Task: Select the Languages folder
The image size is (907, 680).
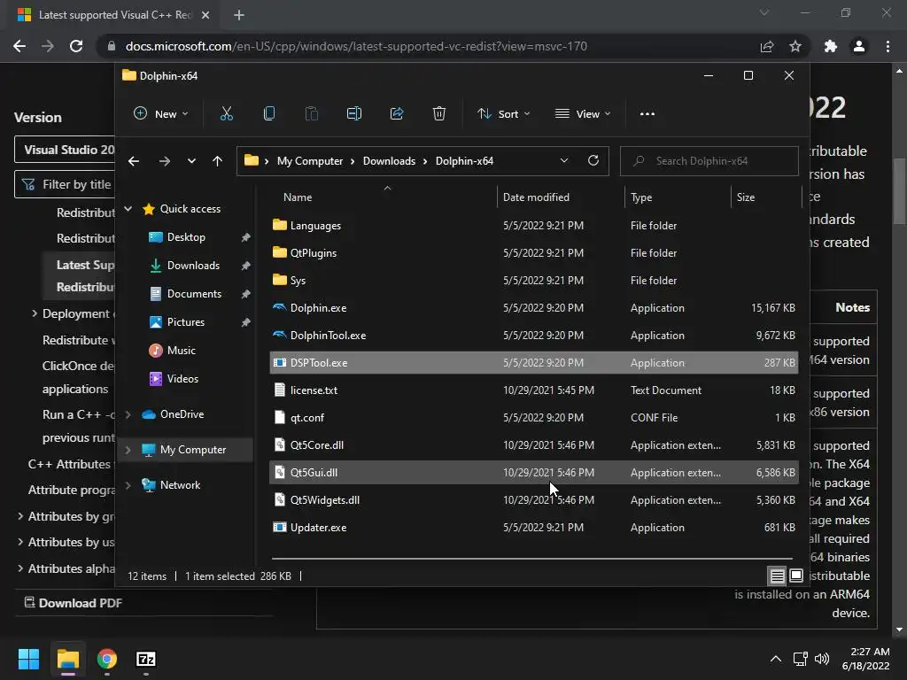Action: coord(534,226)
